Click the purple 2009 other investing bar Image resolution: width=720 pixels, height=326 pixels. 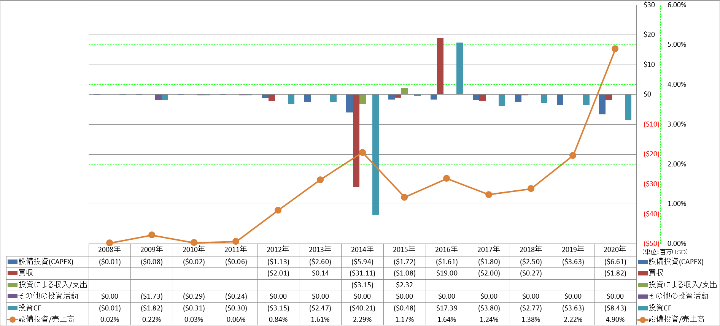(158, 97)
